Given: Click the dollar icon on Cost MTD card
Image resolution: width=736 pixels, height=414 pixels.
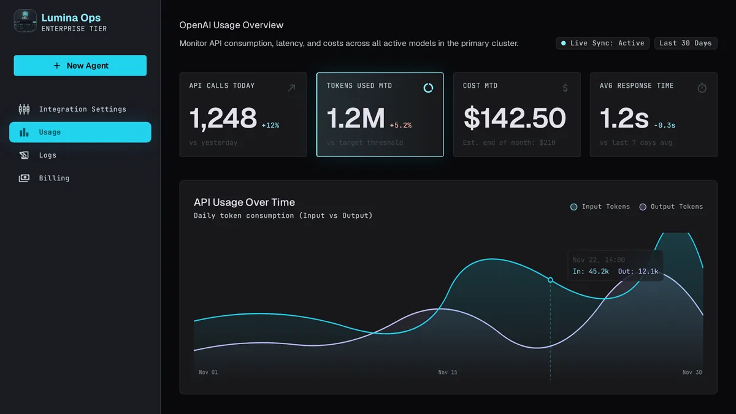Looking at the screenshot, I should [x=565, y=88].
